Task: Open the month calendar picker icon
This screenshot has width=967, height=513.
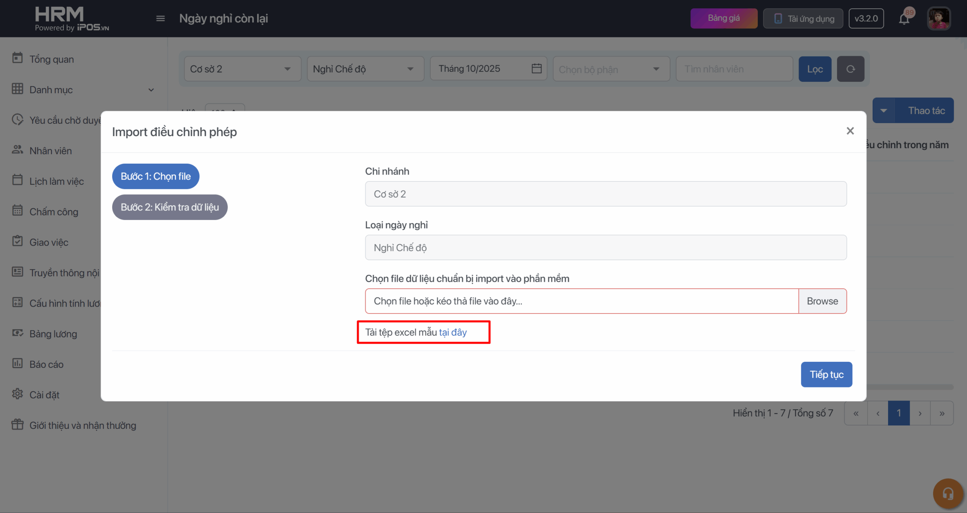Action: (536, 69)
